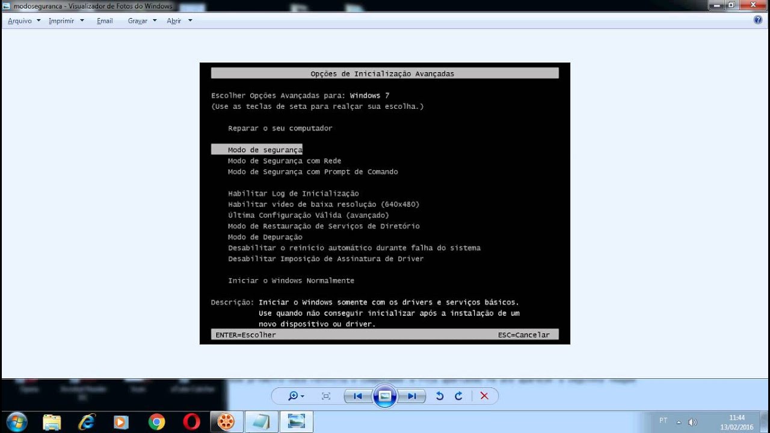The width and height of the screenshot is (770, 433).
Task: Click the film reel taskbar icon
Action: point(226,422)
